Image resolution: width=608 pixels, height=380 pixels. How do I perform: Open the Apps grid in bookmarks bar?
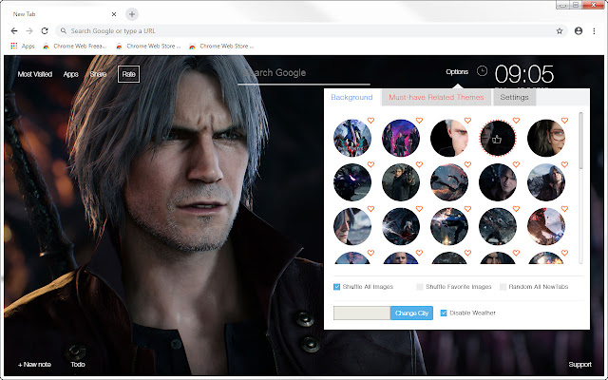click(x=23, y=46)
